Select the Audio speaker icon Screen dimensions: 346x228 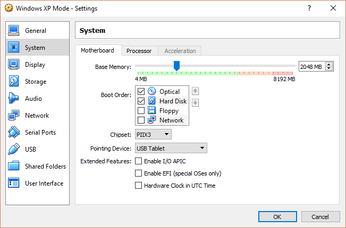coord(14,99)
